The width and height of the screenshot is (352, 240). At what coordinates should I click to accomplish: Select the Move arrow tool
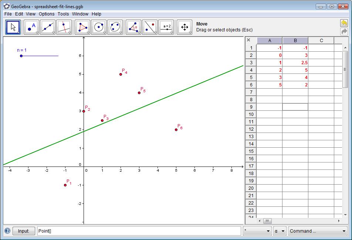(x=13, y=27)
